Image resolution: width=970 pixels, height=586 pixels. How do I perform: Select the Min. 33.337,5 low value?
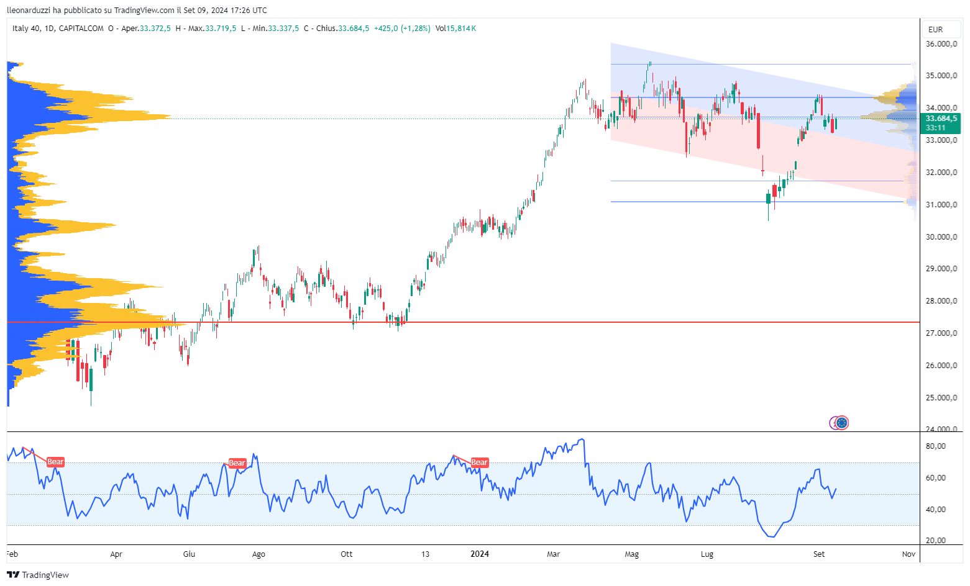pyautogui.click(x=275, y=29)
